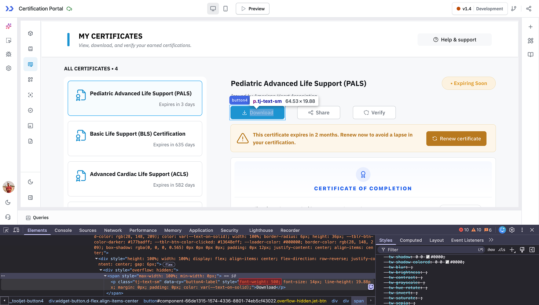Image resolution: width=539 pixels, height=305 pixels.
Task: Click the Renew certificate button
Action: (x=456, y=139)
